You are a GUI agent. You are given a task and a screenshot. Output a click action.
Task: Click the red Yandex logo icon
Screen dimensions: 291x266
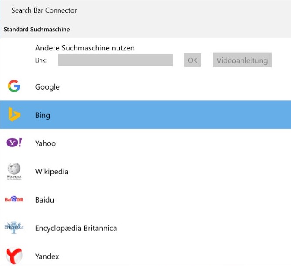tap(14, 256)
